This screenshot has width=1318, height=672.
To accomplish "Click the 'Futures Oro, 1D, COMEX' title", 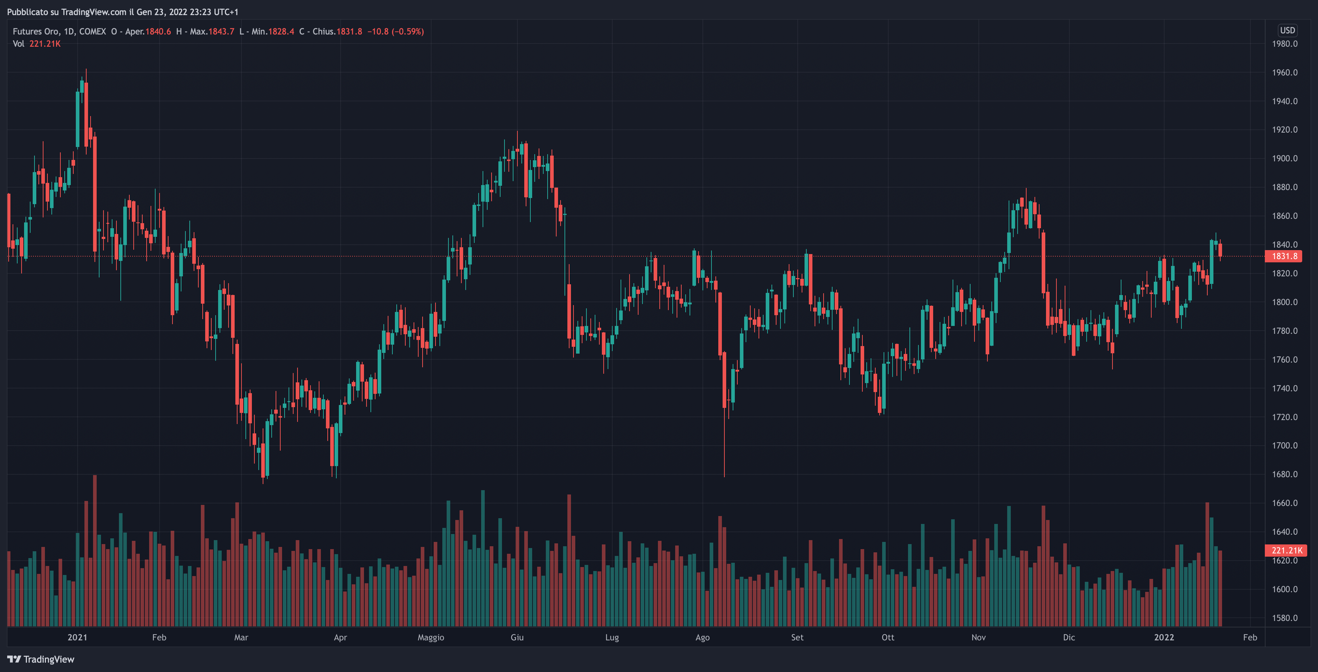I will point(59,32).
